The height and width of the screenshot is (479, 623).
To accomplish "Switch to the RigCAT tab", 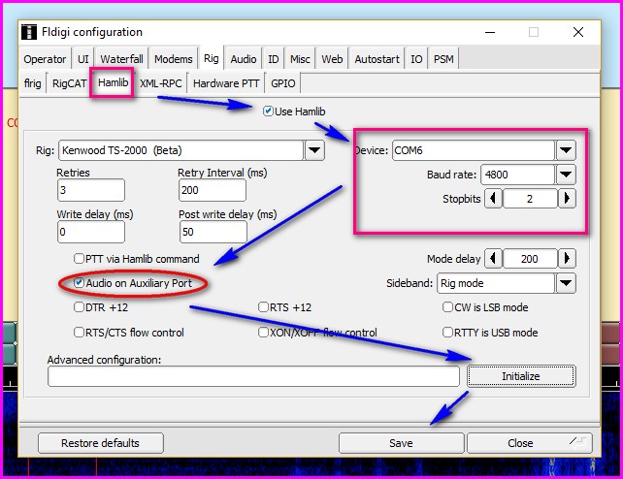I will 70,83.
